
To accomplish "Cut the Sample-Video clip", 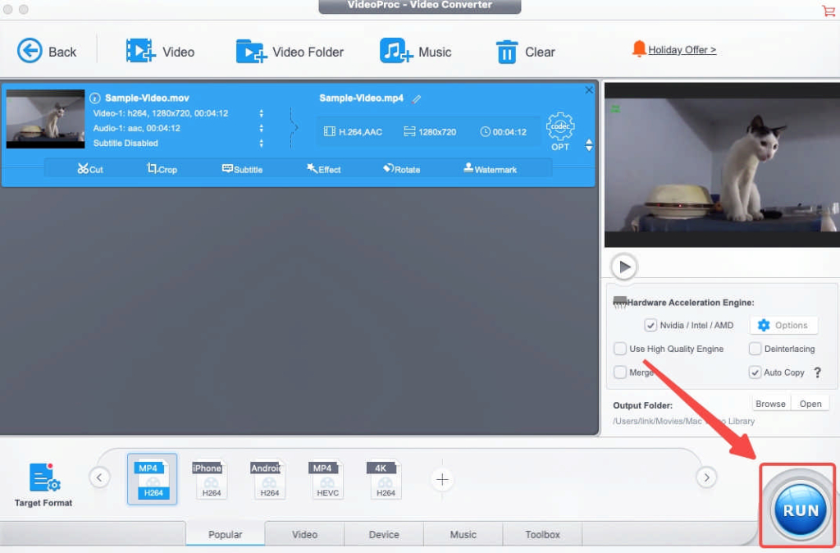I will tap(90, 169).
